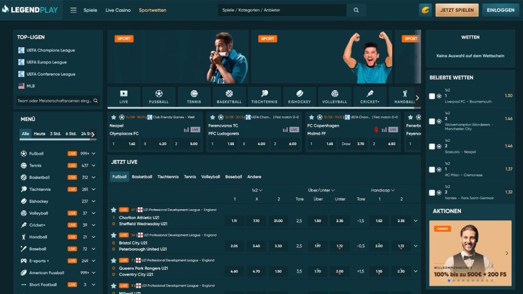Screen dimensions: 523x294
Task: Open the hamburger menu icon
Action: 73,10
